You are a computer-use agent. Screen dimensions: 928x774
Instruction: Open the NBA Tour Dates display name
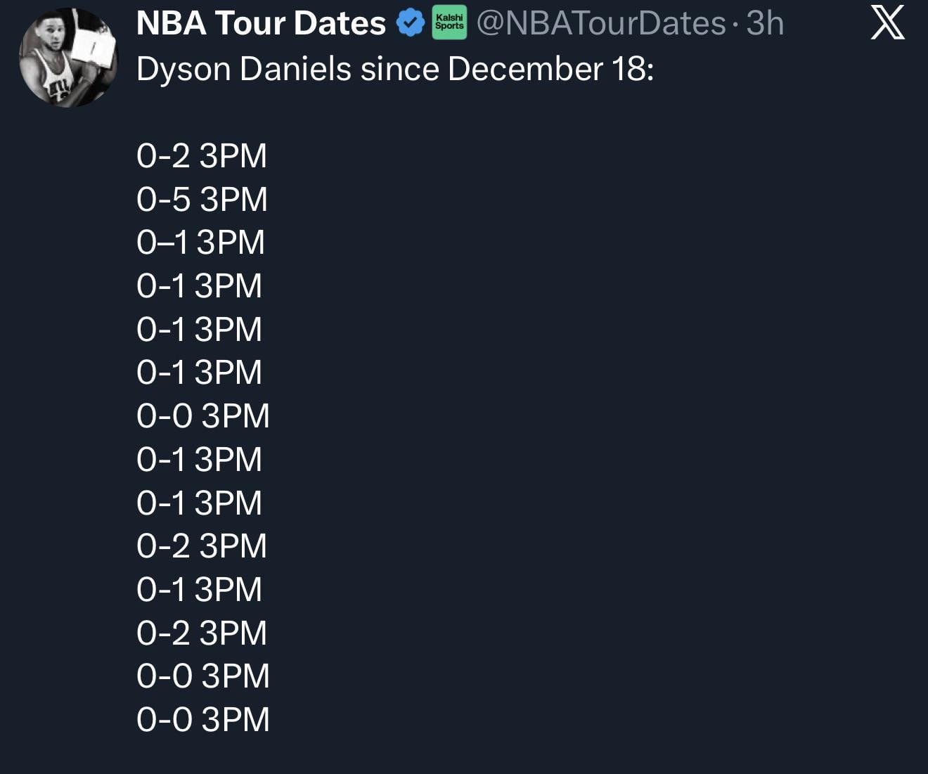[x=261, y=23]
